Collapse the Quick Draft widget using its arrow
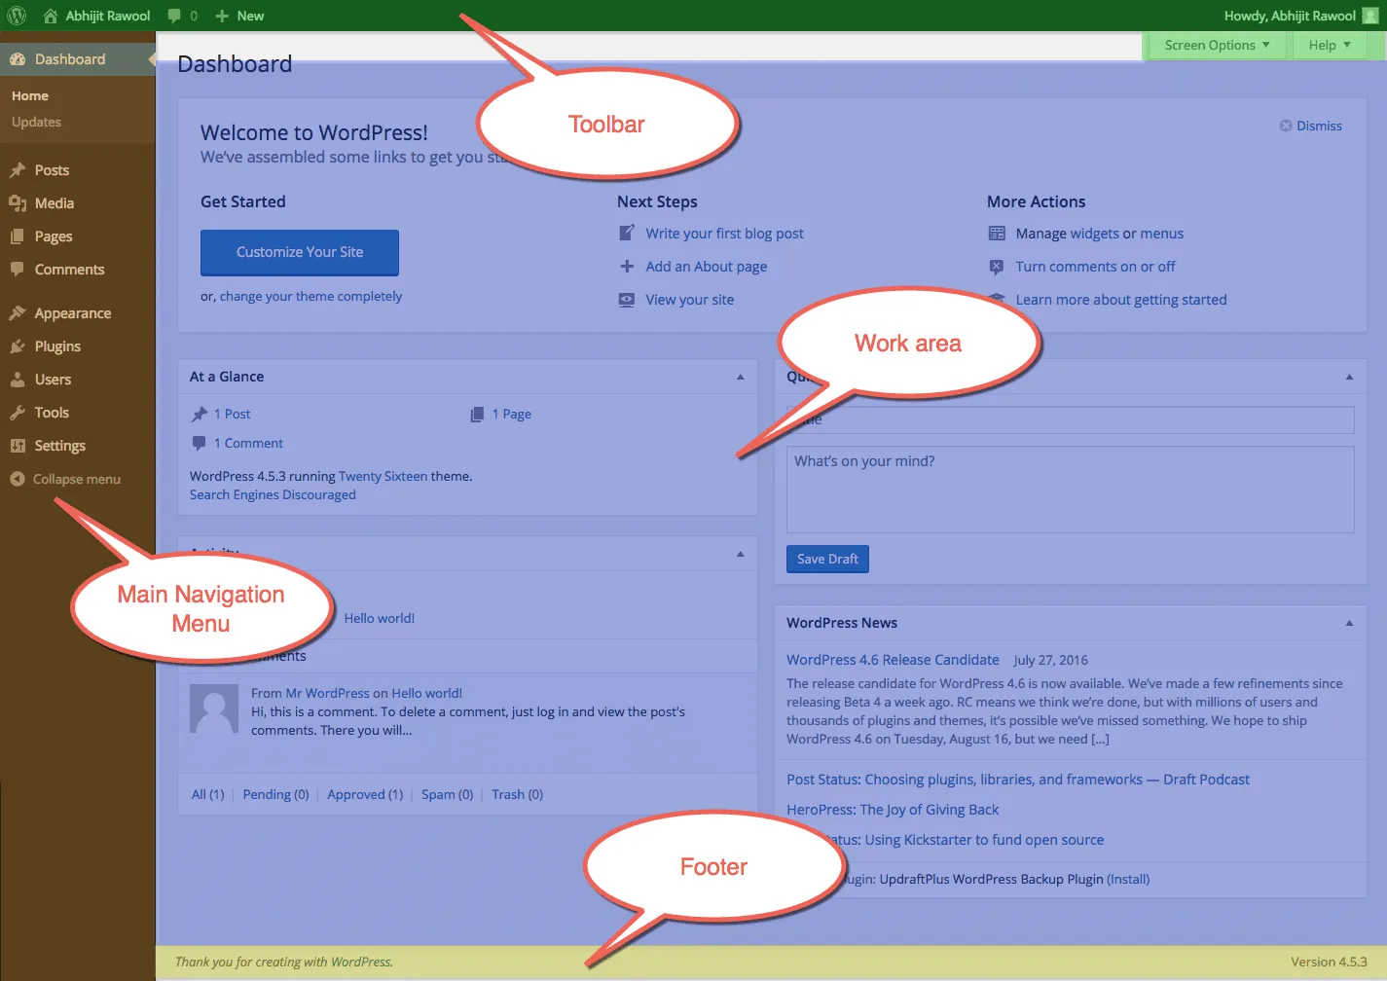 click(1349, 377)
